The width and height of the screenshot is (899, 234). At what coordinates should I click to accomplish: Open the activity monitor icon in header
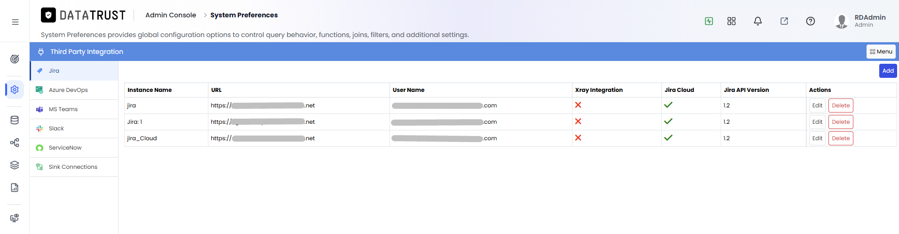pos(709,21)
